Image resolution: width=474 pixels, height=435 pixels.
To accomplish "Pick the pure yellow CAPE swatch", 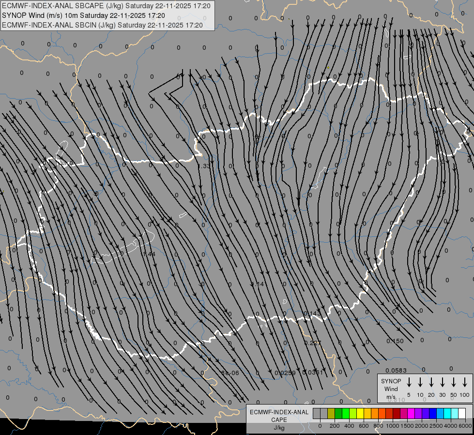I will click(360, 413).
